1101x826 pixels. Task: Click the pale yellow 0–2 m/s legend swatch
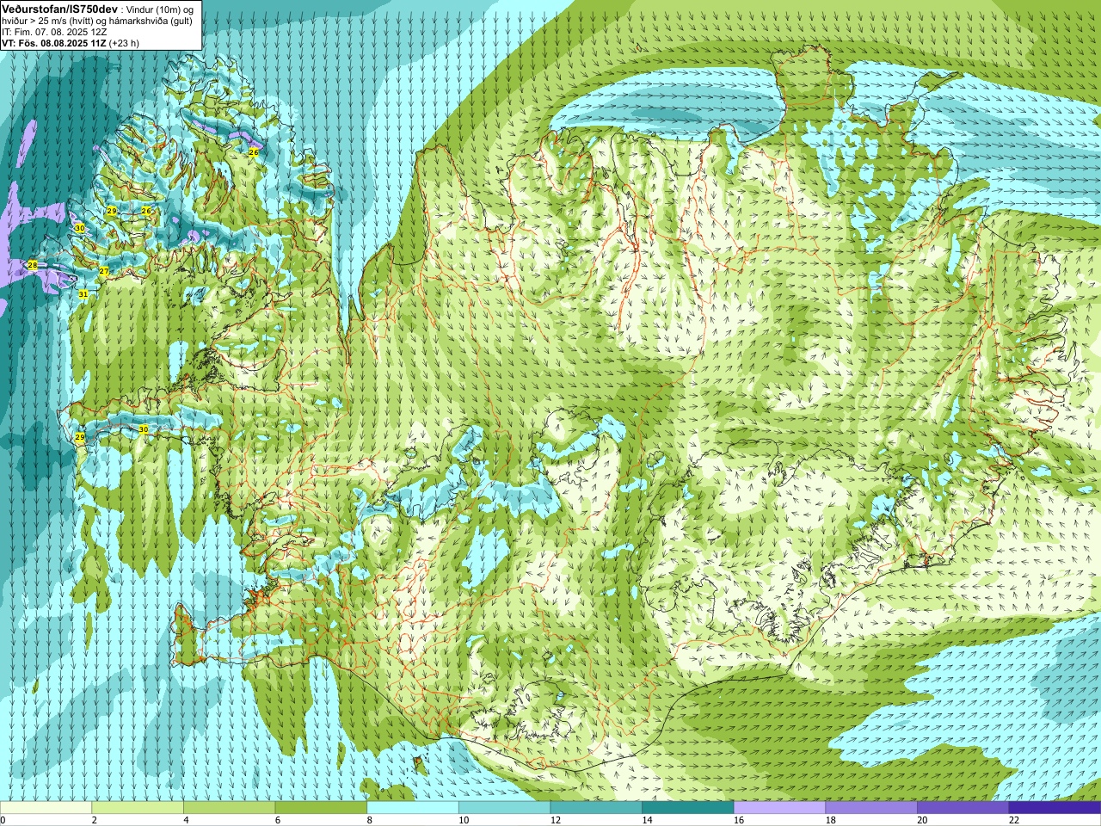click(x=46, y=808)
